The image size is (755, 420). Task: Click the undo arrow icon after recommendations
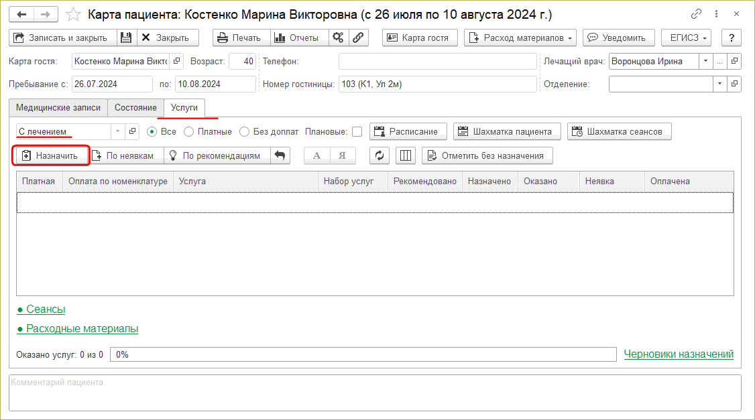(280, 155)
